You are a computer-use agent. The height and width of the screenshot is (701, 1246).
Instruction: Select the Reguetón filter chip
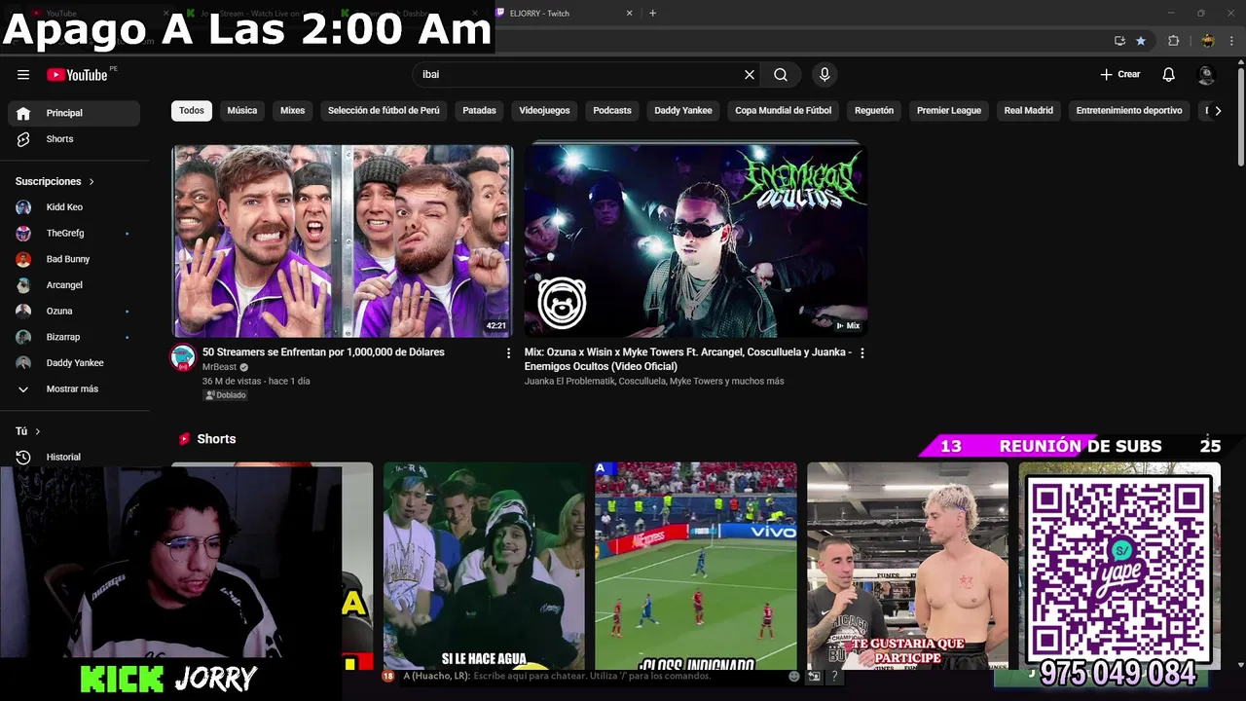pos(874,111)
